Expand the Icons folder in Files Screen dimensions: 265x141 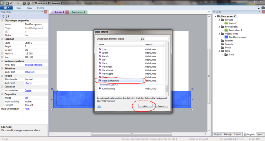223,55
